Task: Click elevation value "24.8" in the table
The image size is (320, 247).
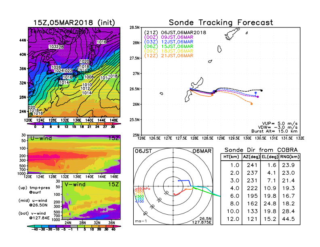Action: [x=270, y=203]
